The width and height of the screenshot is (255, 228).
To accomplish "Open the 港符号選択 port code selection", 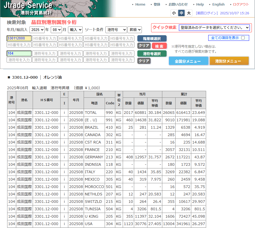I will tap(152, 53).
